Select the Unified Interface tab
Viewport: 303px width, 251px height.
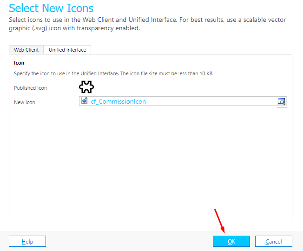[x=67, y=50]
